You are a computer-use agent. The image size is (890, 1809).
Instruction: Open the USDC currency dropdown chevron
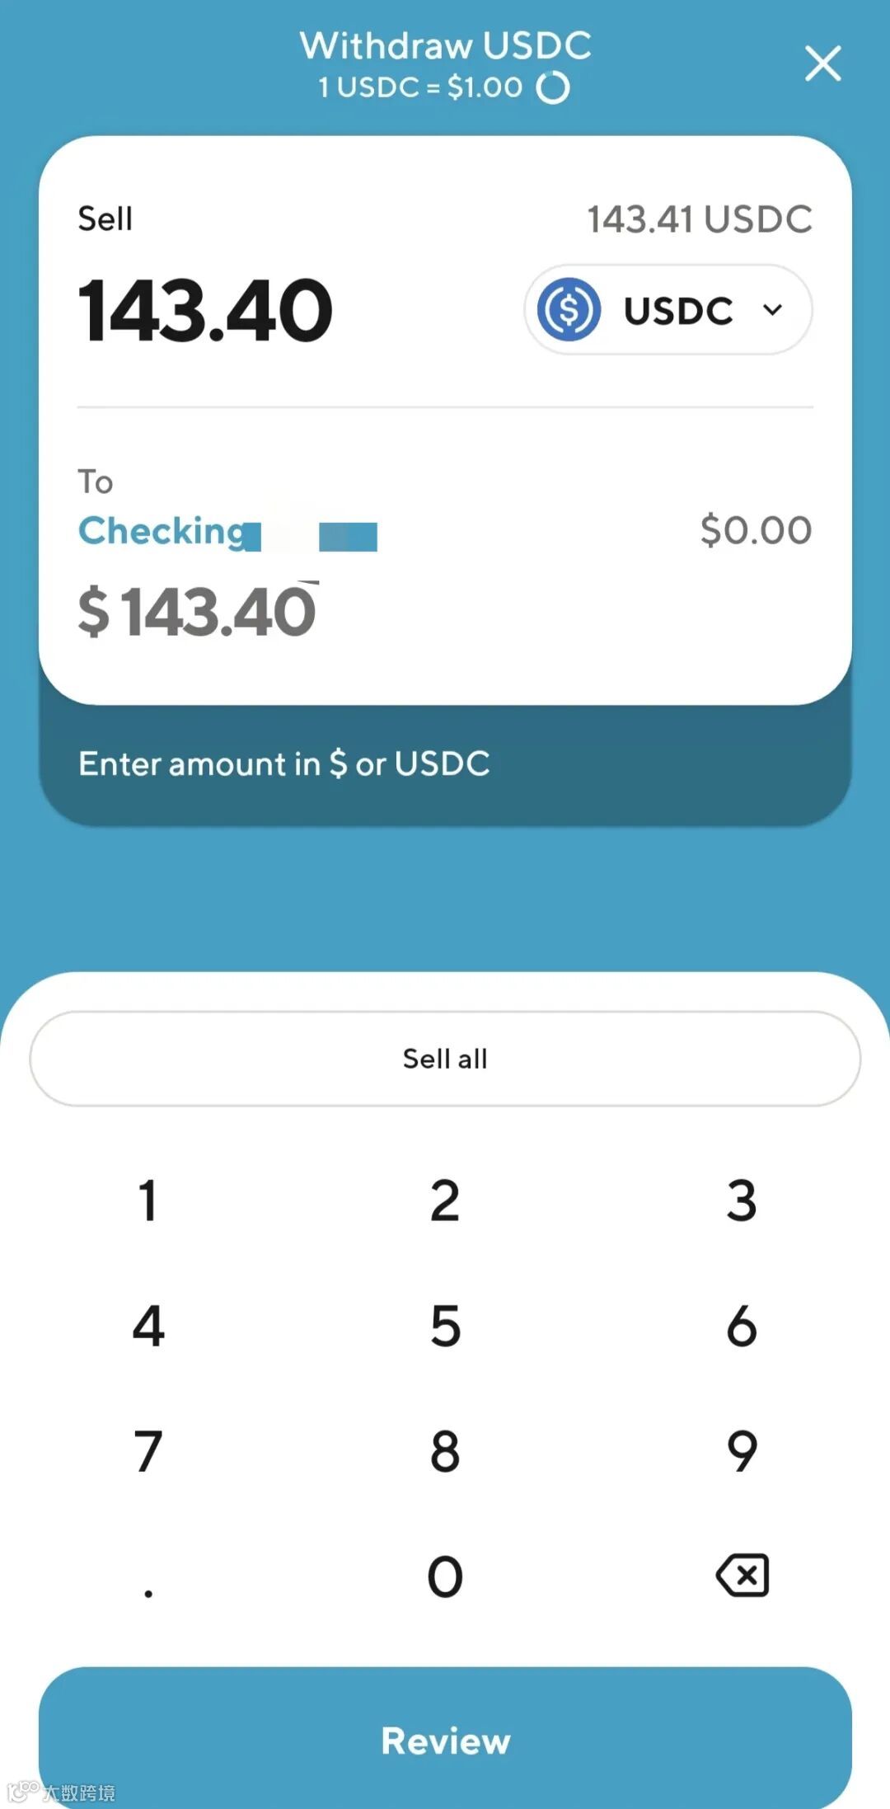click(772, 310)
